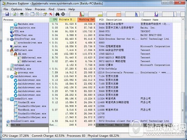Click the YodaoDict.exe dictionary icon
The image size is (187, 140).
click(12, 99)
